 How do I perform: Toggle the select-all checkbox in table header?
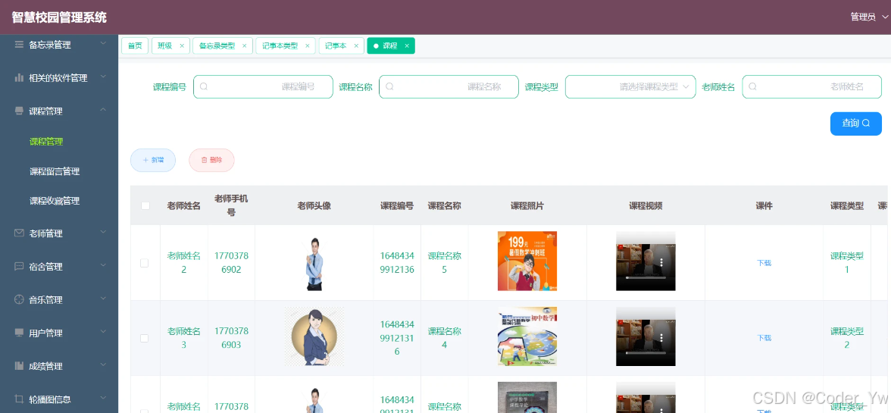click(x=145, y=205)
